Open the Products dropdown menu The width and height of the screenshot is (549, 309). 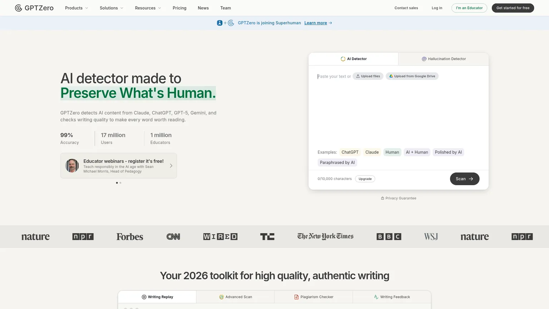tap(76, 8)
